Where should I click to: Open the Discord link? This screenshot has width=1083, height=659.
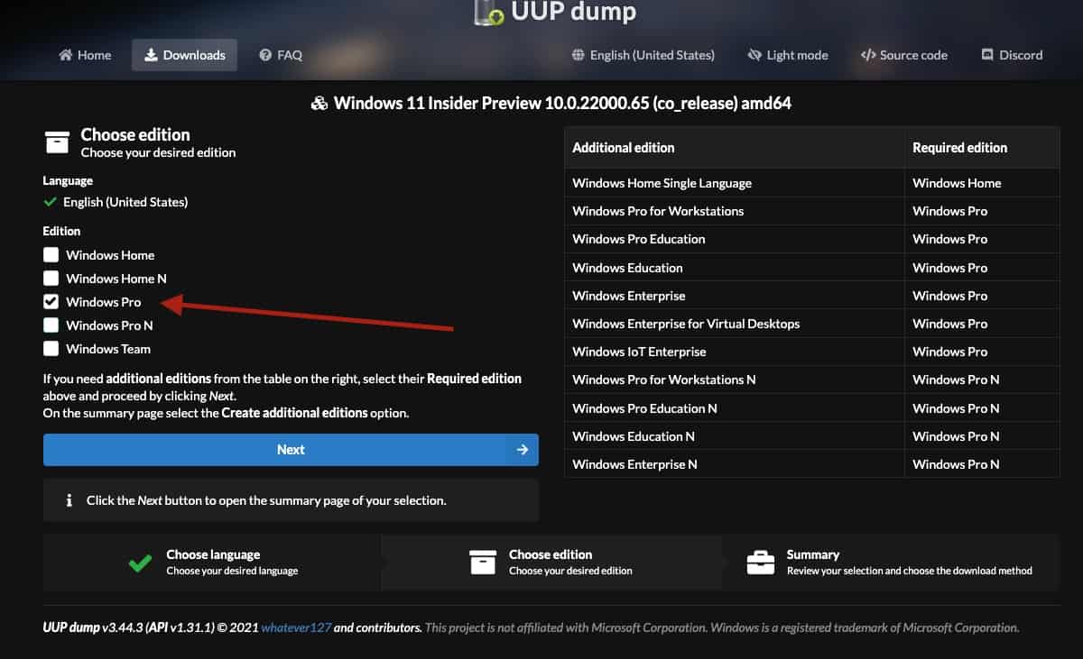pos(1012,55)
